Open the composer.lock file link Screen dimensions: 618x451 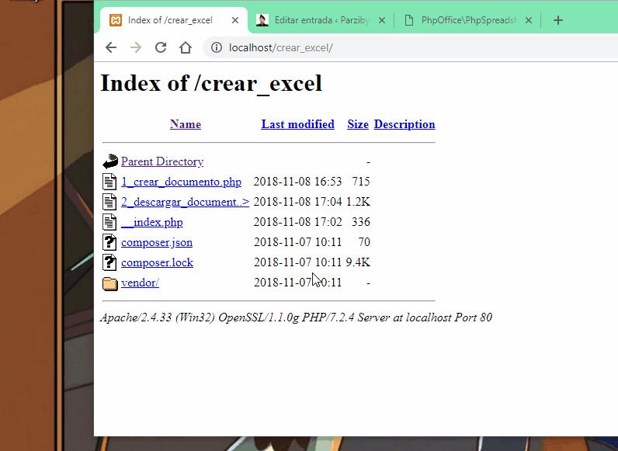pos(157,262)
